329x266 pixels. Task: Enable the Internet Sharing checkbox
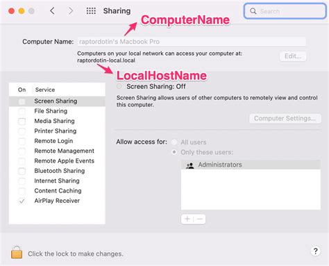22,181
